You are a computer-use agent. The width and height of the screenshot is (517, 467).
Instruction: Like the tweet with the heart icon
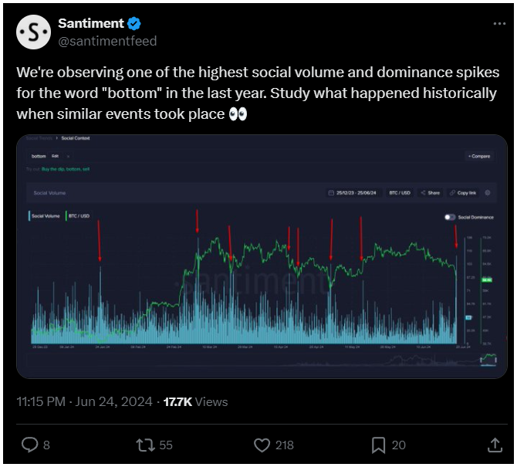(262, 445)
